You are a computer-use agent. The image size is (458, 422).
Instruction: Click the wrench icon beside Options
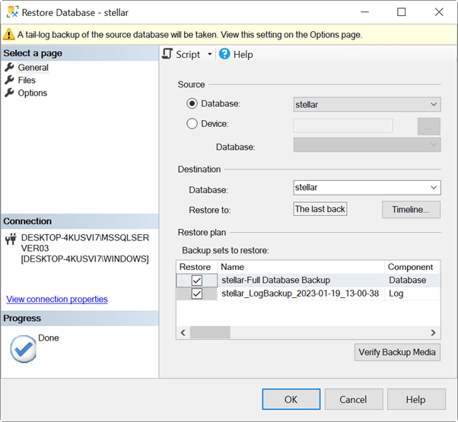tap(10, 93)
